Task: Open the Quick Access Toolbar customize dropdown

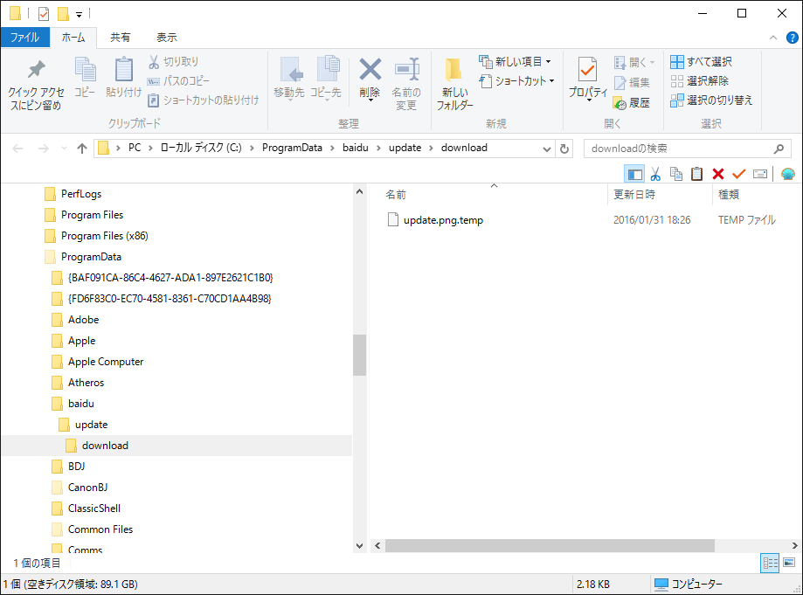Action: tap(80, 14)
